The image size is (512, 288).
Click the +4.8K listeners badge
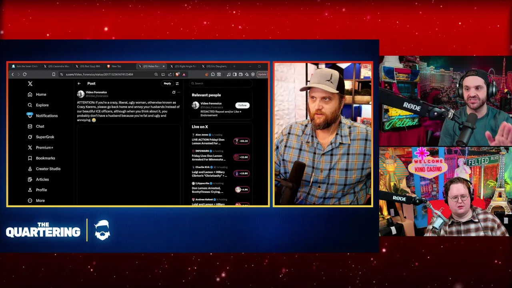(242, 190)
